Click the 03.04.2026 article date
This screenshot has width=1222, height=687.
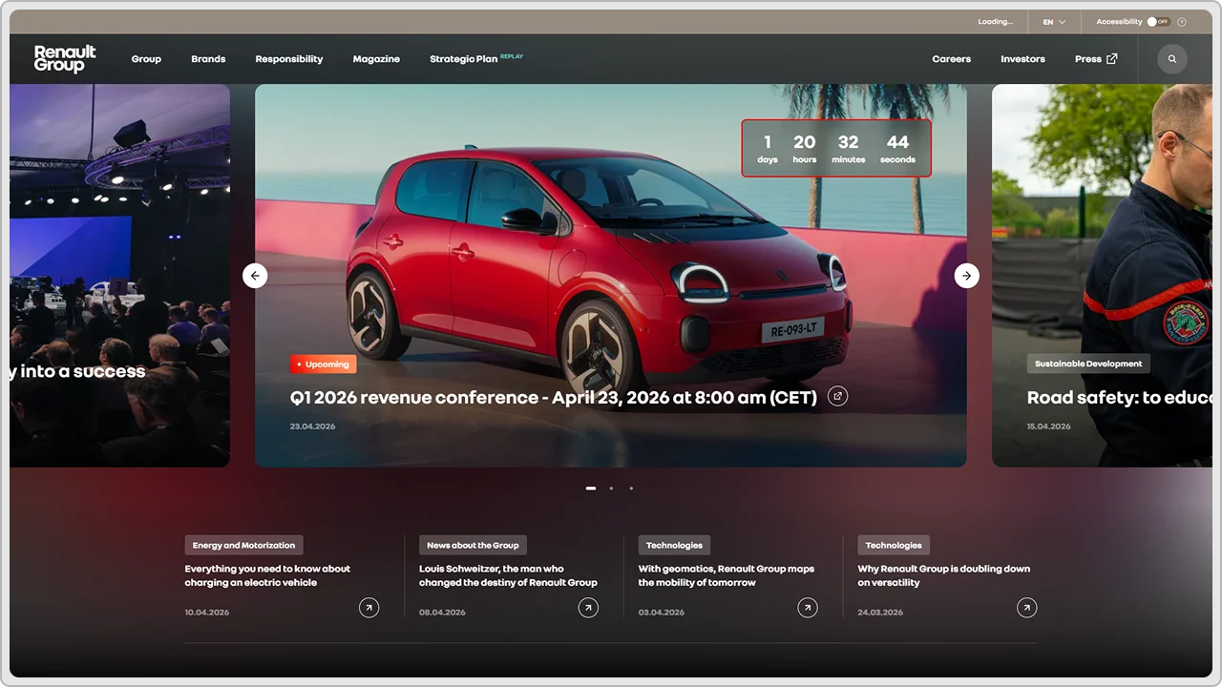click(662, 613)
